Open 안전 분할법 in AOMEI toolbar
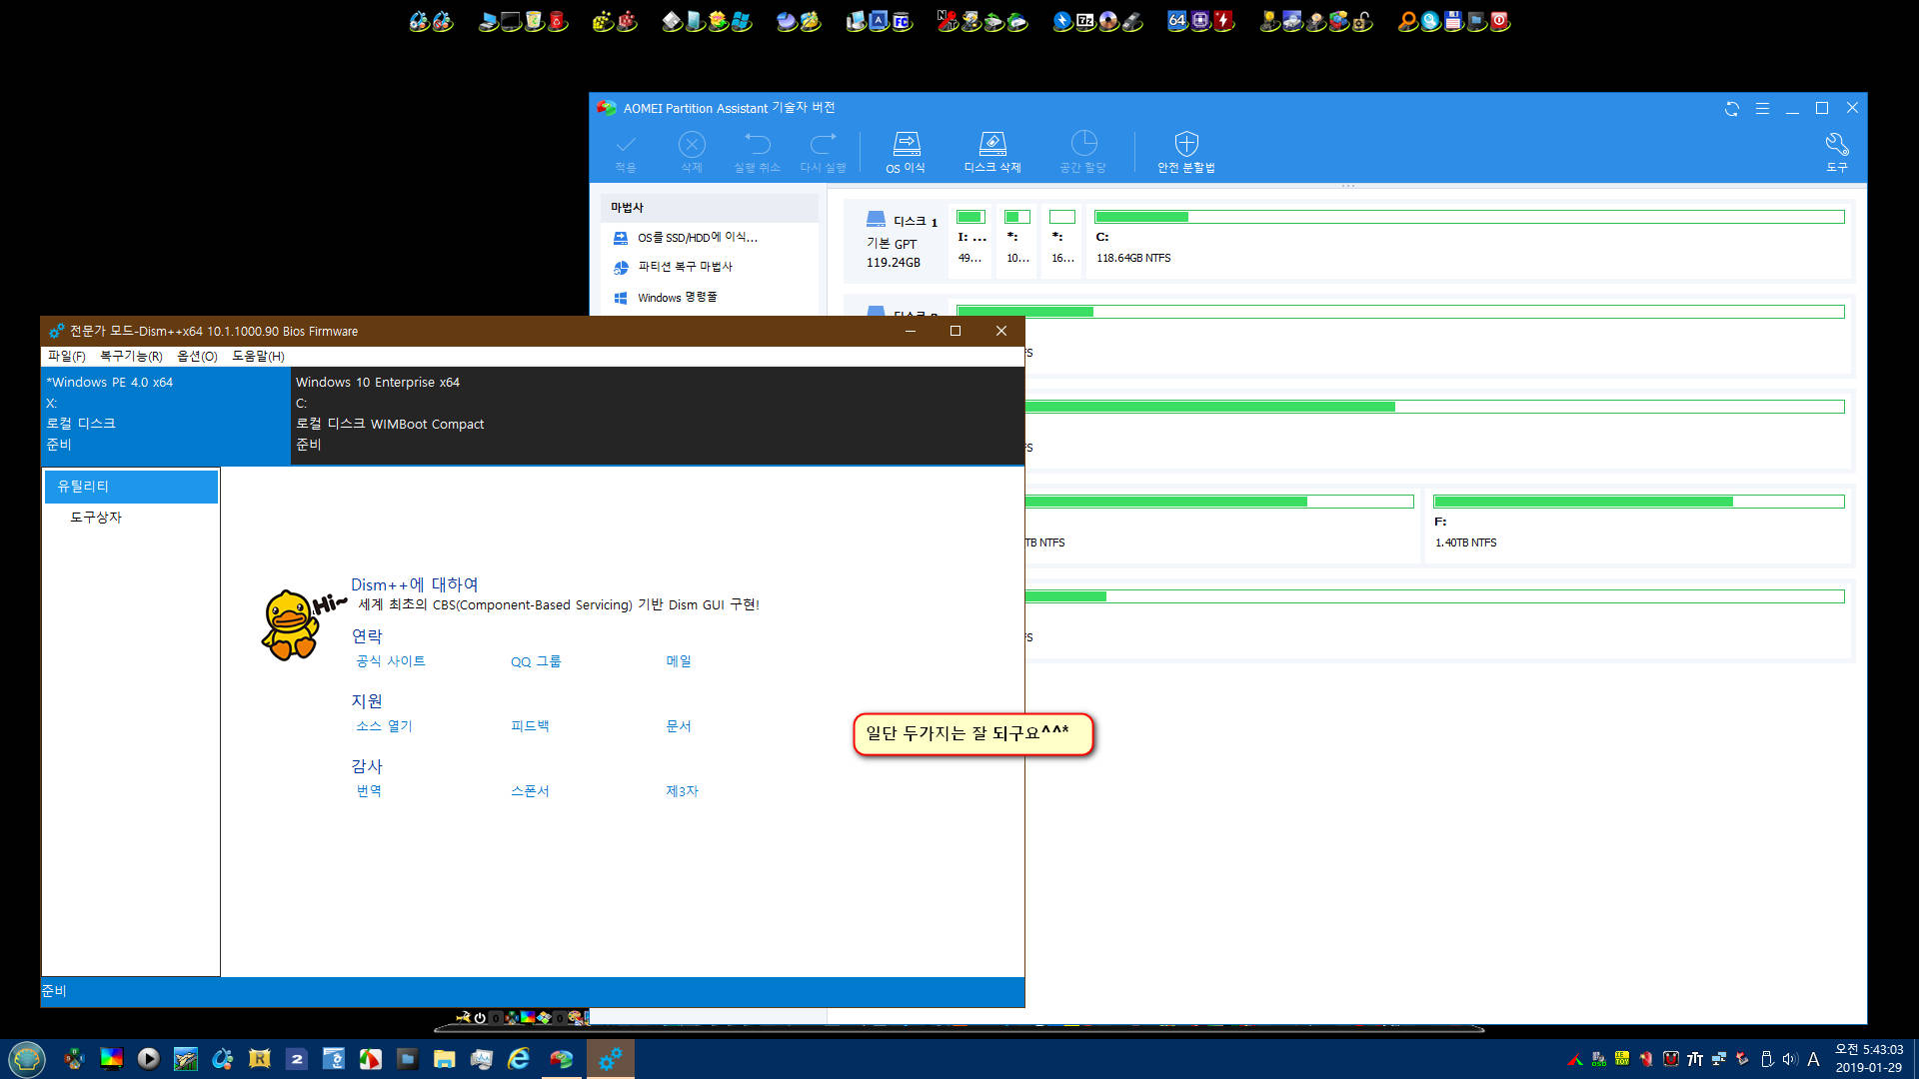Viewport: 1919px width, 1079px height. 1186,152
